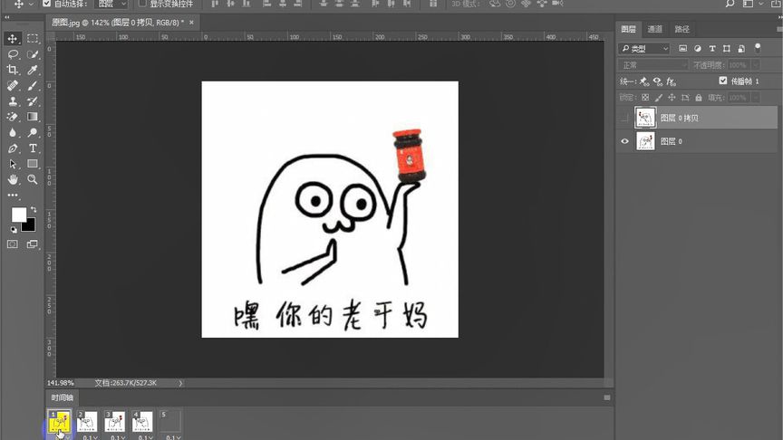This screenshot has height=440, width=783.
Task: Open the search icon in options bar
Action: (730, 4)
